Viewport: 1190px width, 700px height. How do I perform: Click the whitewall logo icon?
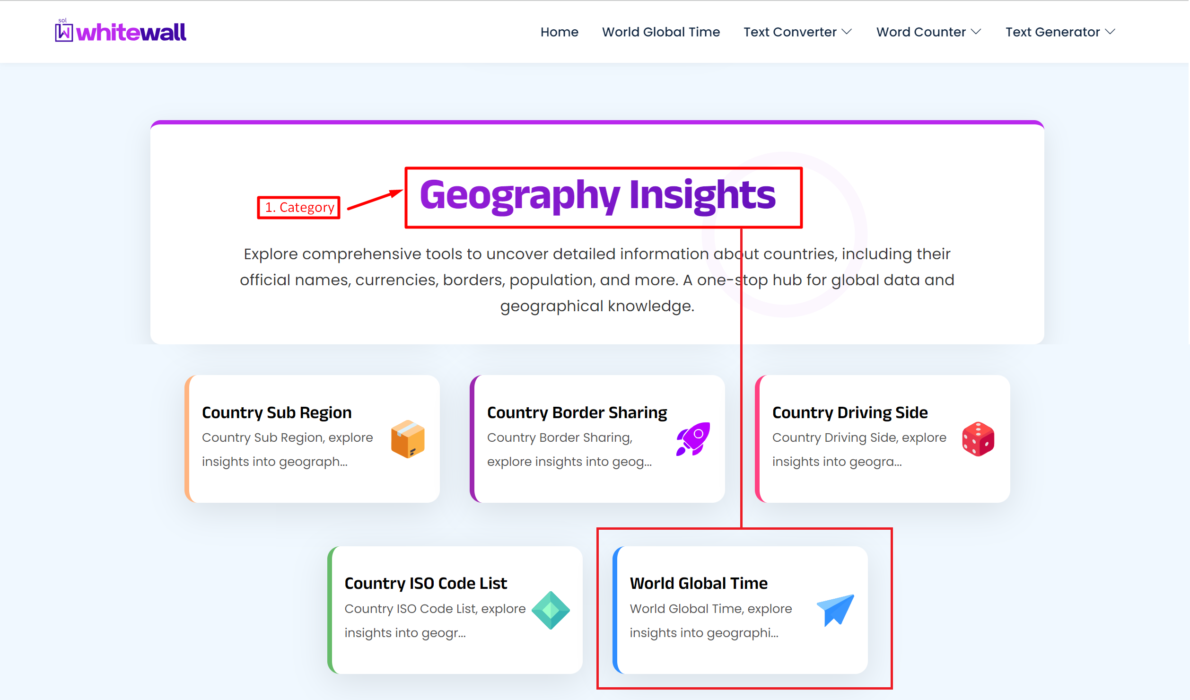64,32
